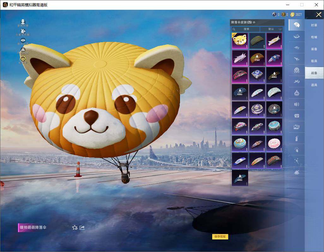Image resolution: width=324 pixels, height=252 pixels.
Task: Select the pink round cake parachute thumbnail
Action: pos(274,144)
